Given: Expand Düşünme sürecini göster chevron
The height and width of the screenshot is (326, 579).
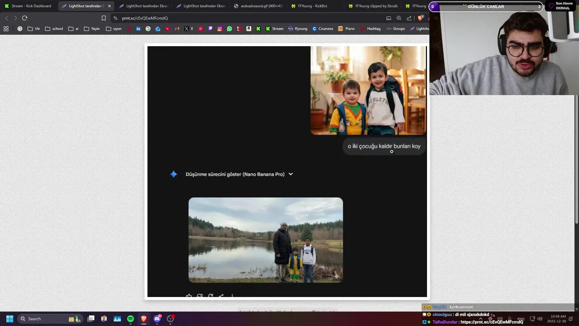Looking at the screenshot, I should coord(290,174).
